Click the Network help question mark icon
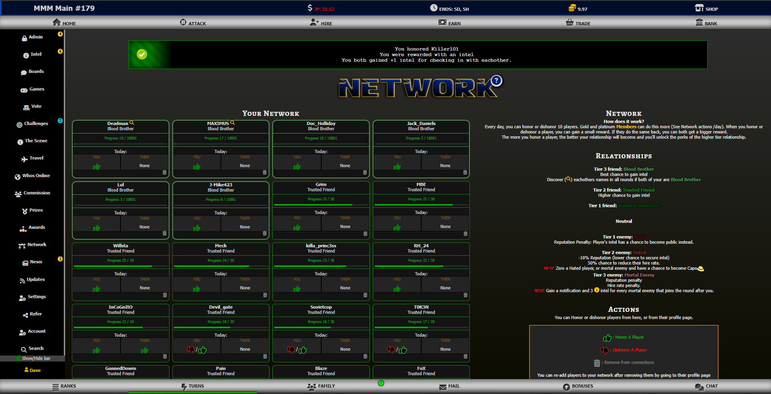The height and width of the screenshot is (394, 771). (x=496, y=81)
